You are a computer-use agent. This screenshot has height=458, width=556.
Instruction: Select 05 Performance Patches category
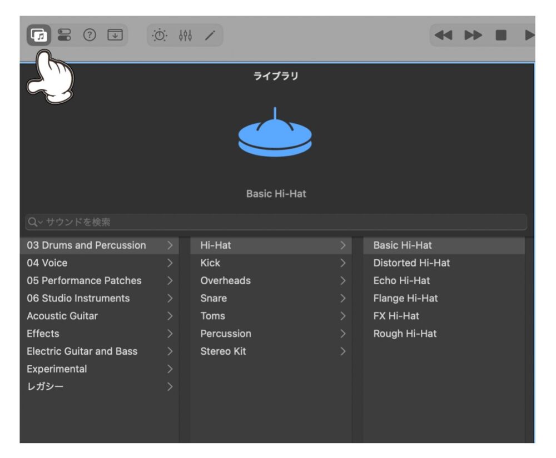tap(84, 280)
